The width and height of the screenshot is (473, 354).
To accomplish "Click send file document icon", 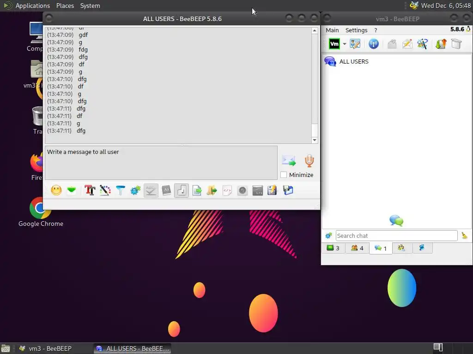I will click(x=197, y=190).
